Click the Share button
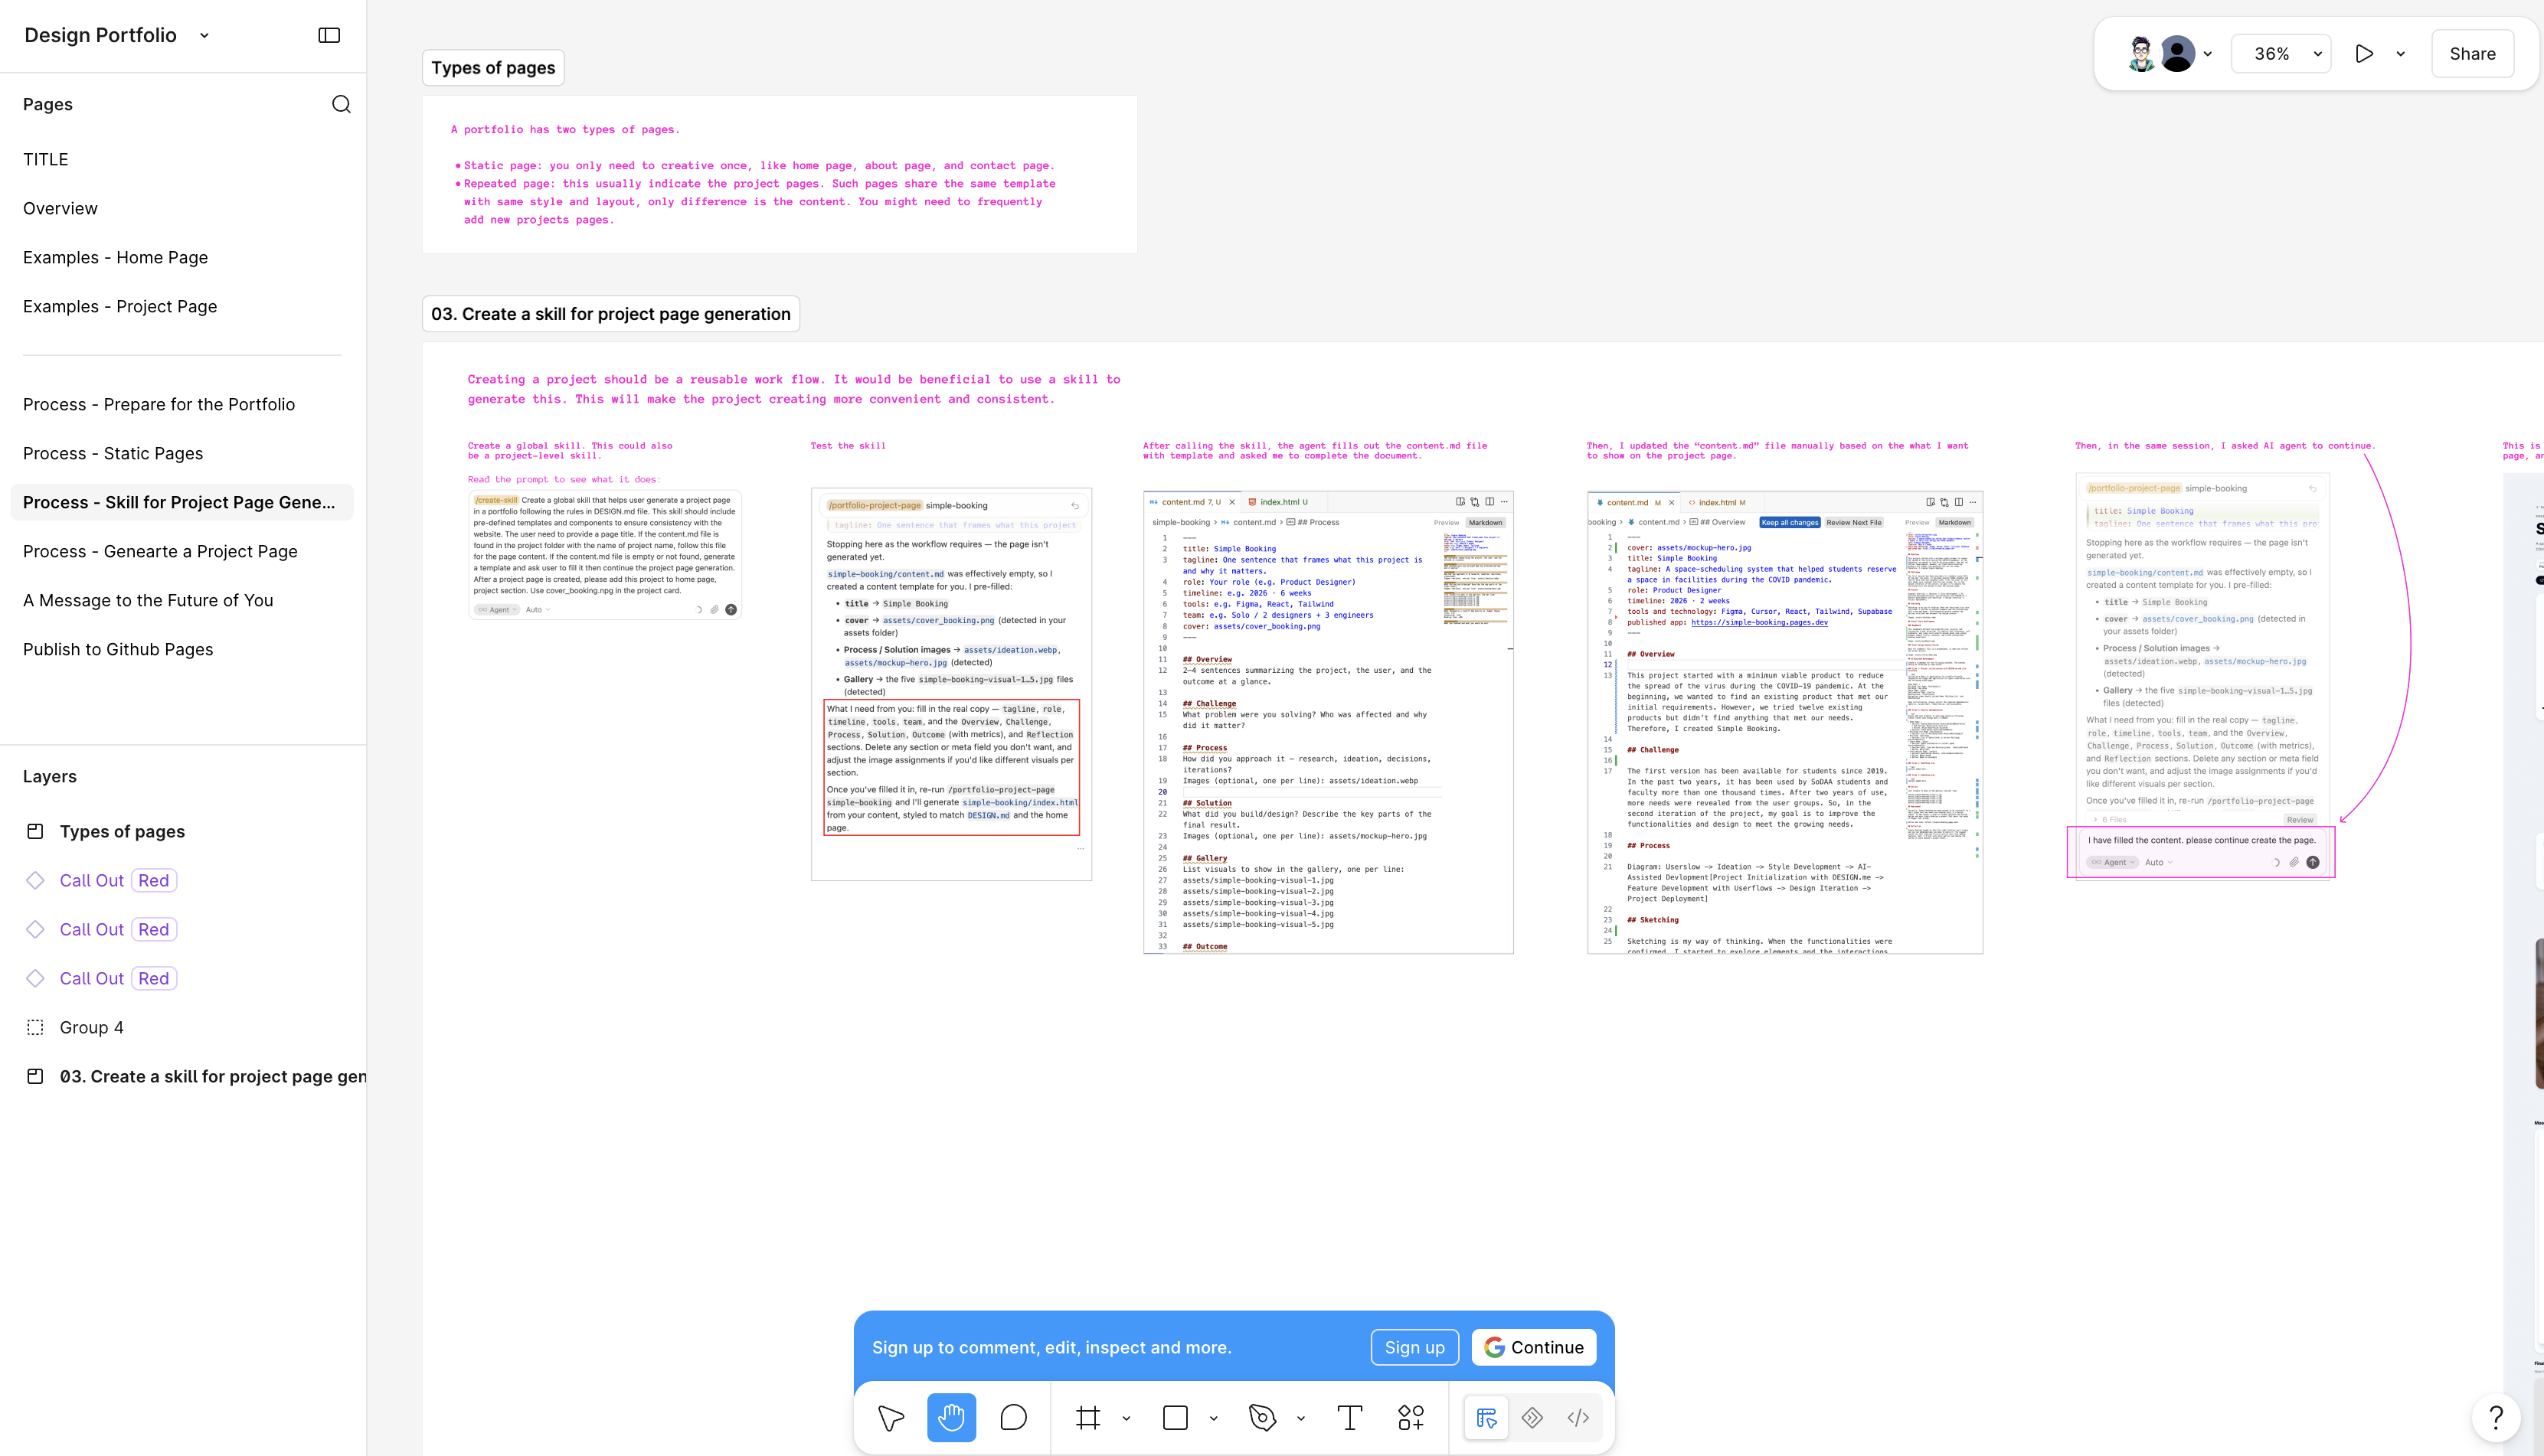The image size is (2544, 1456). 2472,54
